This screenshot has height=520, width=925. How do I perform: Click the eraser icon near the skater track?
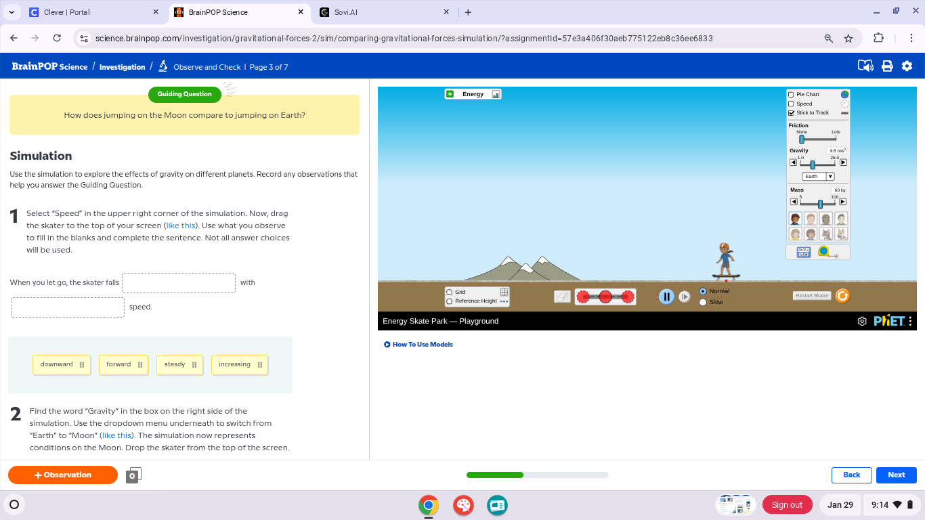click(x=561, y=296)
